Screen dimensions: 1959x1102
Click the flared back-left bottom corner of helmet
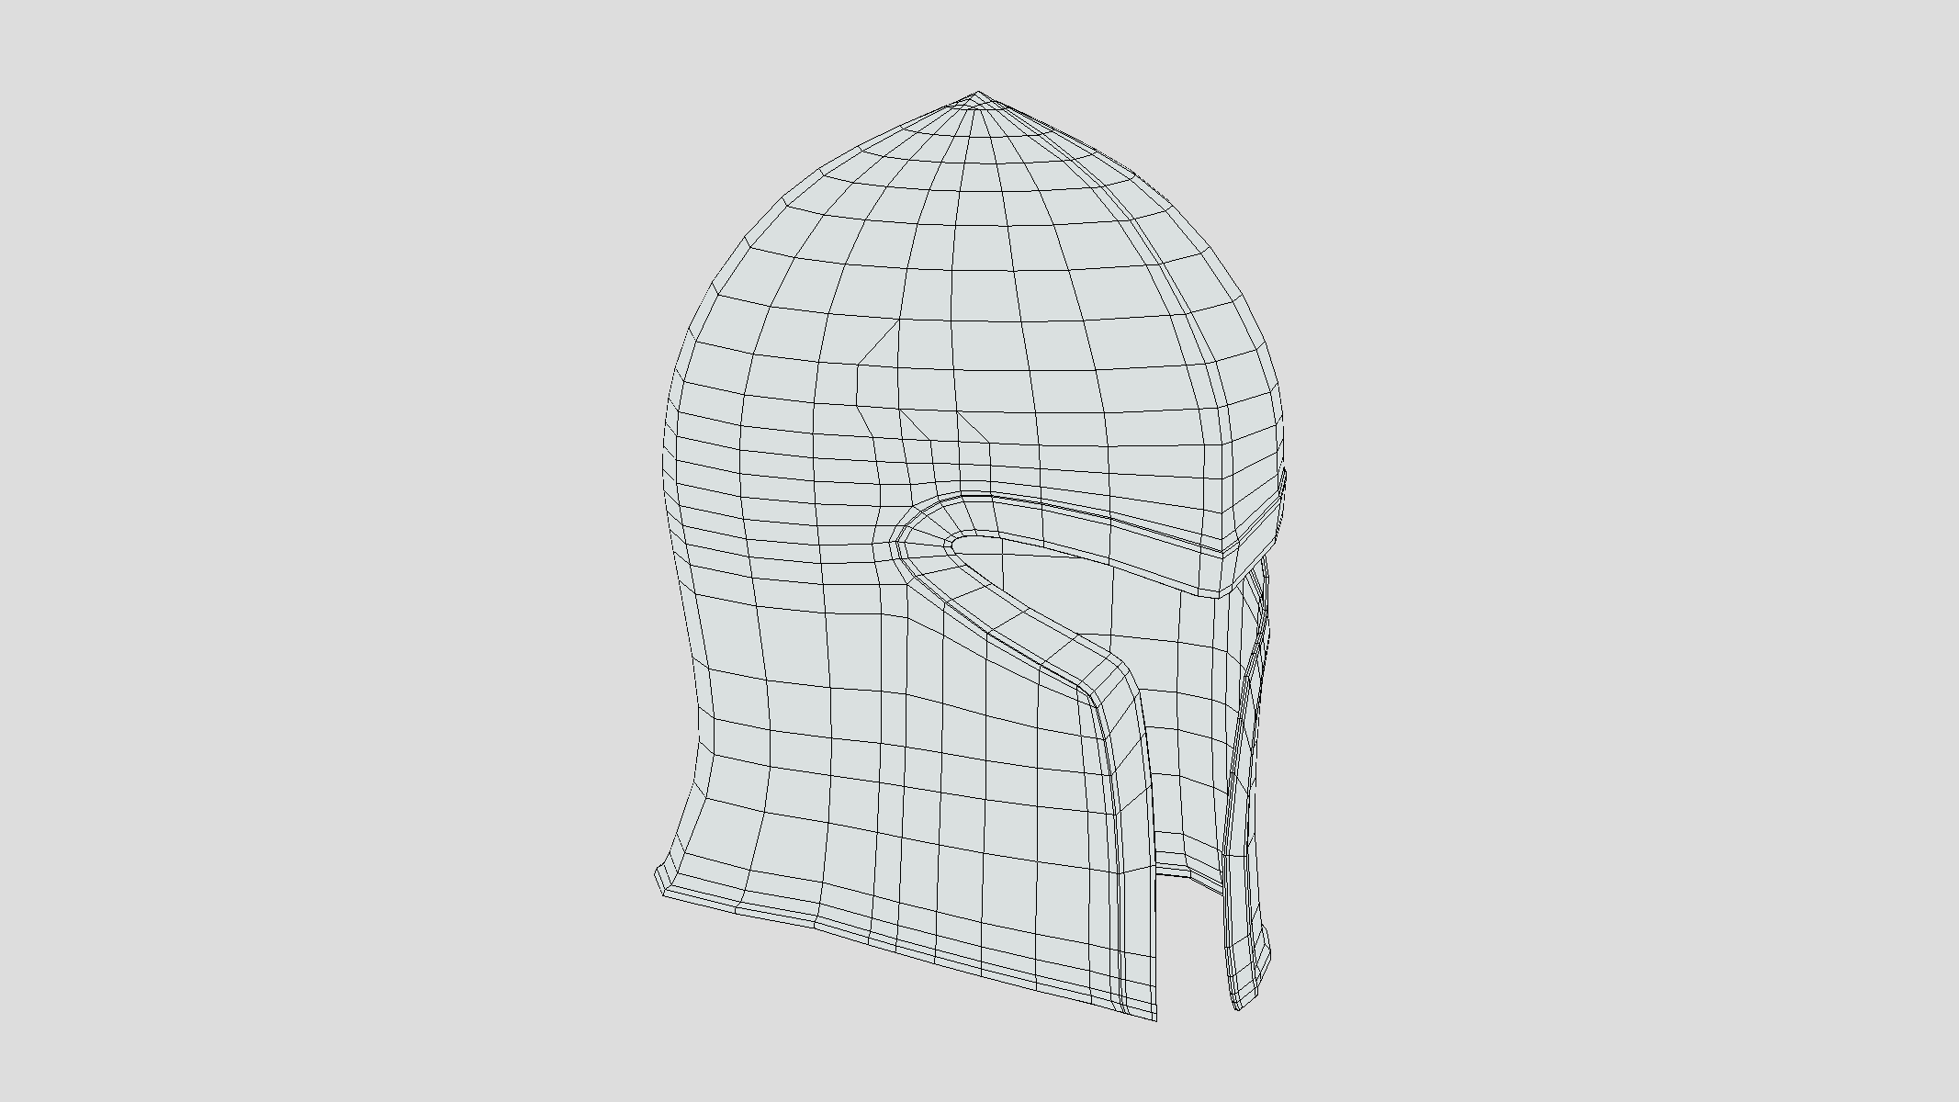[661, 880]
